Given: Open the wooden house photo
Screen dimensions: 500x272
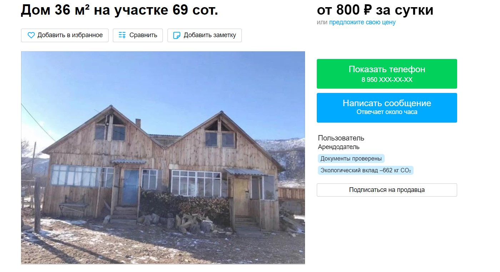Looking at the screenshot, I should click(x=163, y=158).
